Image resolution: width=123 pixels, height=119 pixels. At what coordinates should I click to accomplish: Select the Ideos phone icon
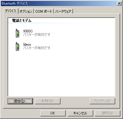tap(17, 47)
